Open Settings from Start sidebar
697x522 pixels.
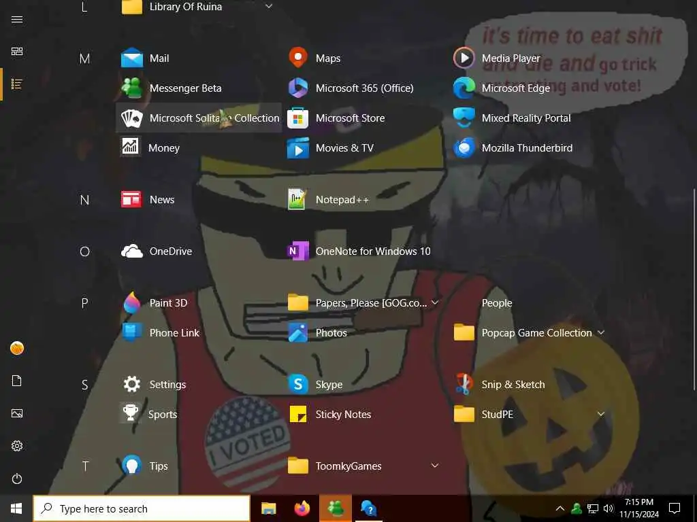(17, 446)
